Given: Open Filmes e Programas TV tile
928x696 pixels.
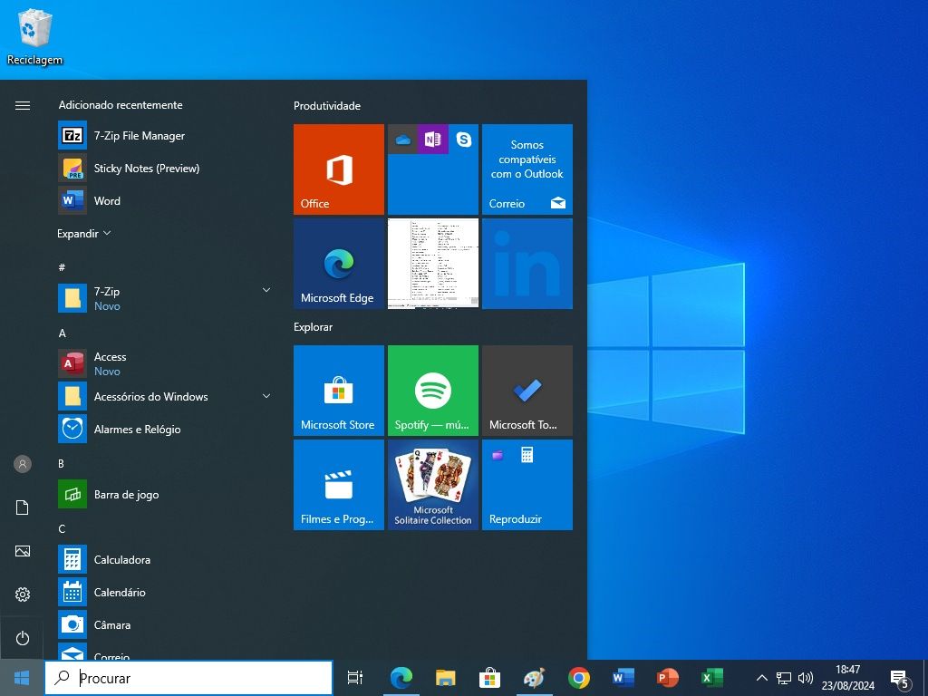Looking at the screenshot, I should point(339,485).
